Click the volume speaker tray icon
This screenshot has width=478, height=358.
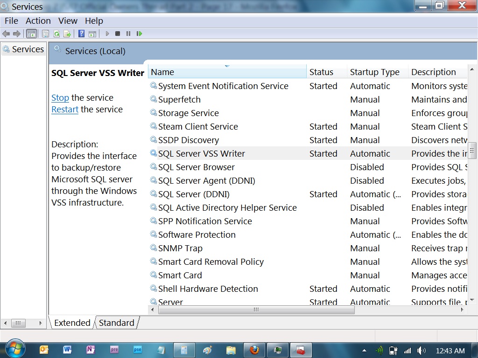pos(421,351)
